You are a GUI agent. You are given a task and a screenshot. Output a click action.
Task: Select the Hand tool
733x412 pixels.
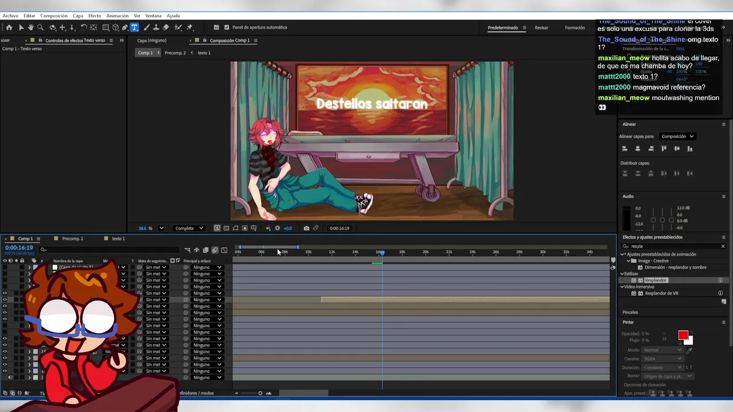coord(30,27)
